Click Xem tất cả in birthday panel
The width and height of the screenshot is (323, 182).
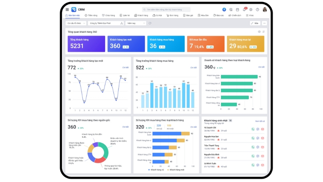tap(260, 121)
